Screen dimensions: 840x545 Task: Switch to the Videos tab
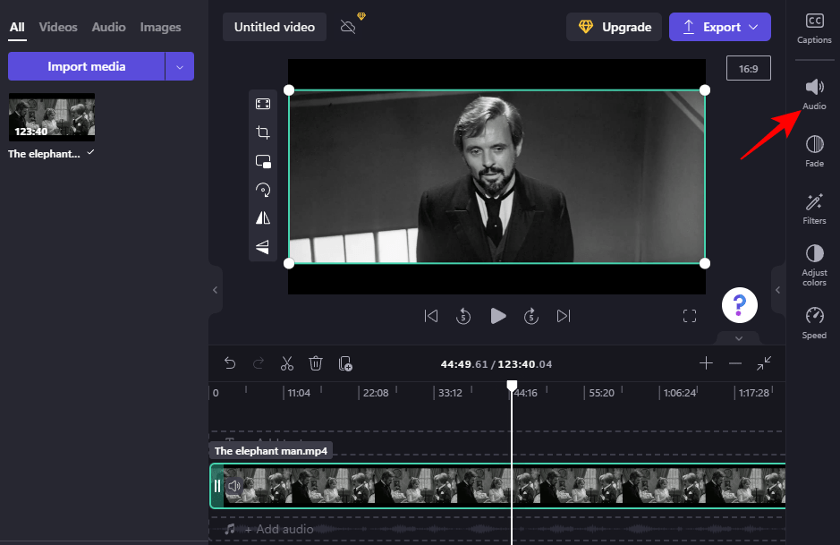tap(57, 27)
